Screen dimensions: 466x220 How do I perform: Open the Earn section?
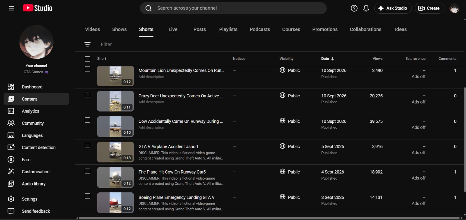click(x=36, y=160)
